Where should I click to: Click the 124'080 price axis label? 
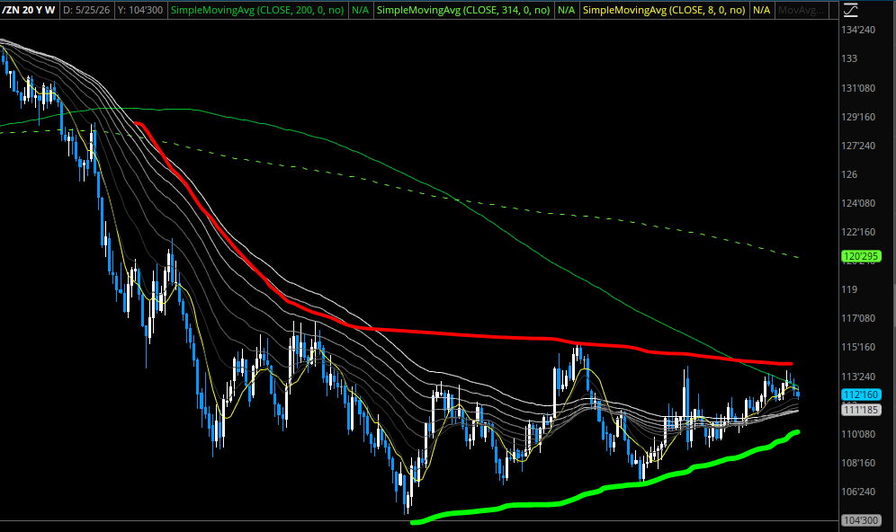(x=858, y=202)
